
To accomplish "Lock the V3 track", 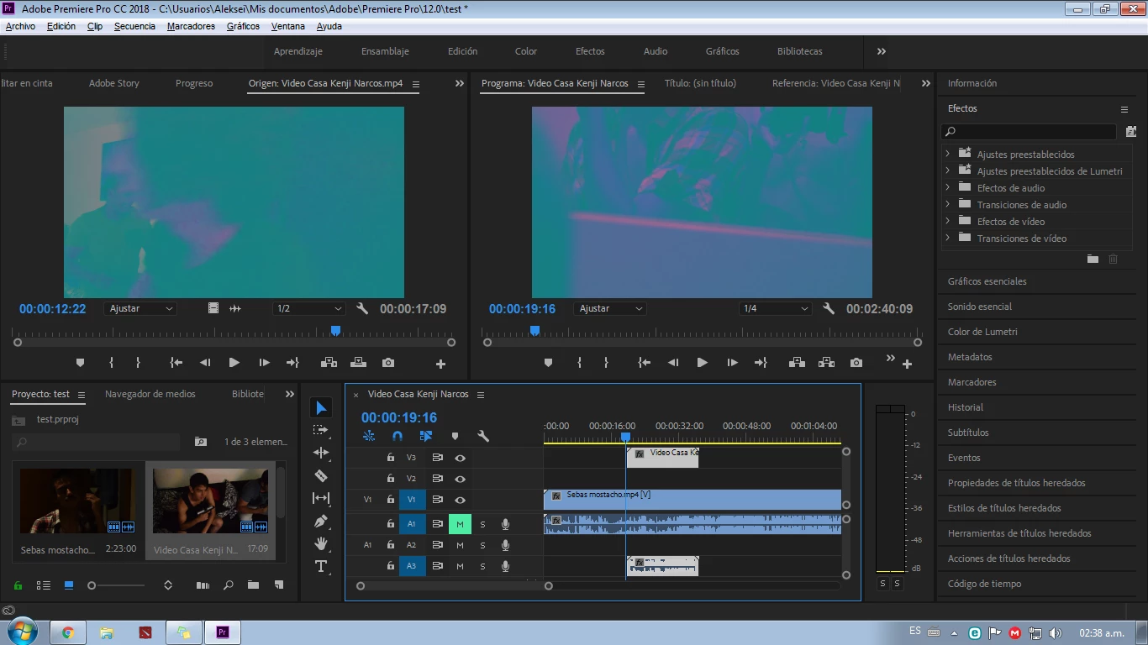I will [390, 458].
